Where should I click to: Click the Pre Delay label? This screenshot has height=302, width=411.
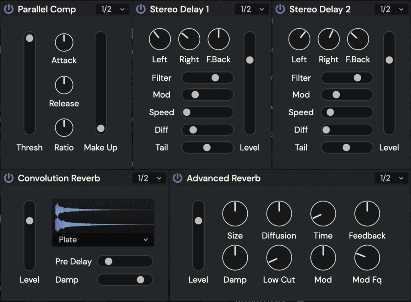click(74, 261)
